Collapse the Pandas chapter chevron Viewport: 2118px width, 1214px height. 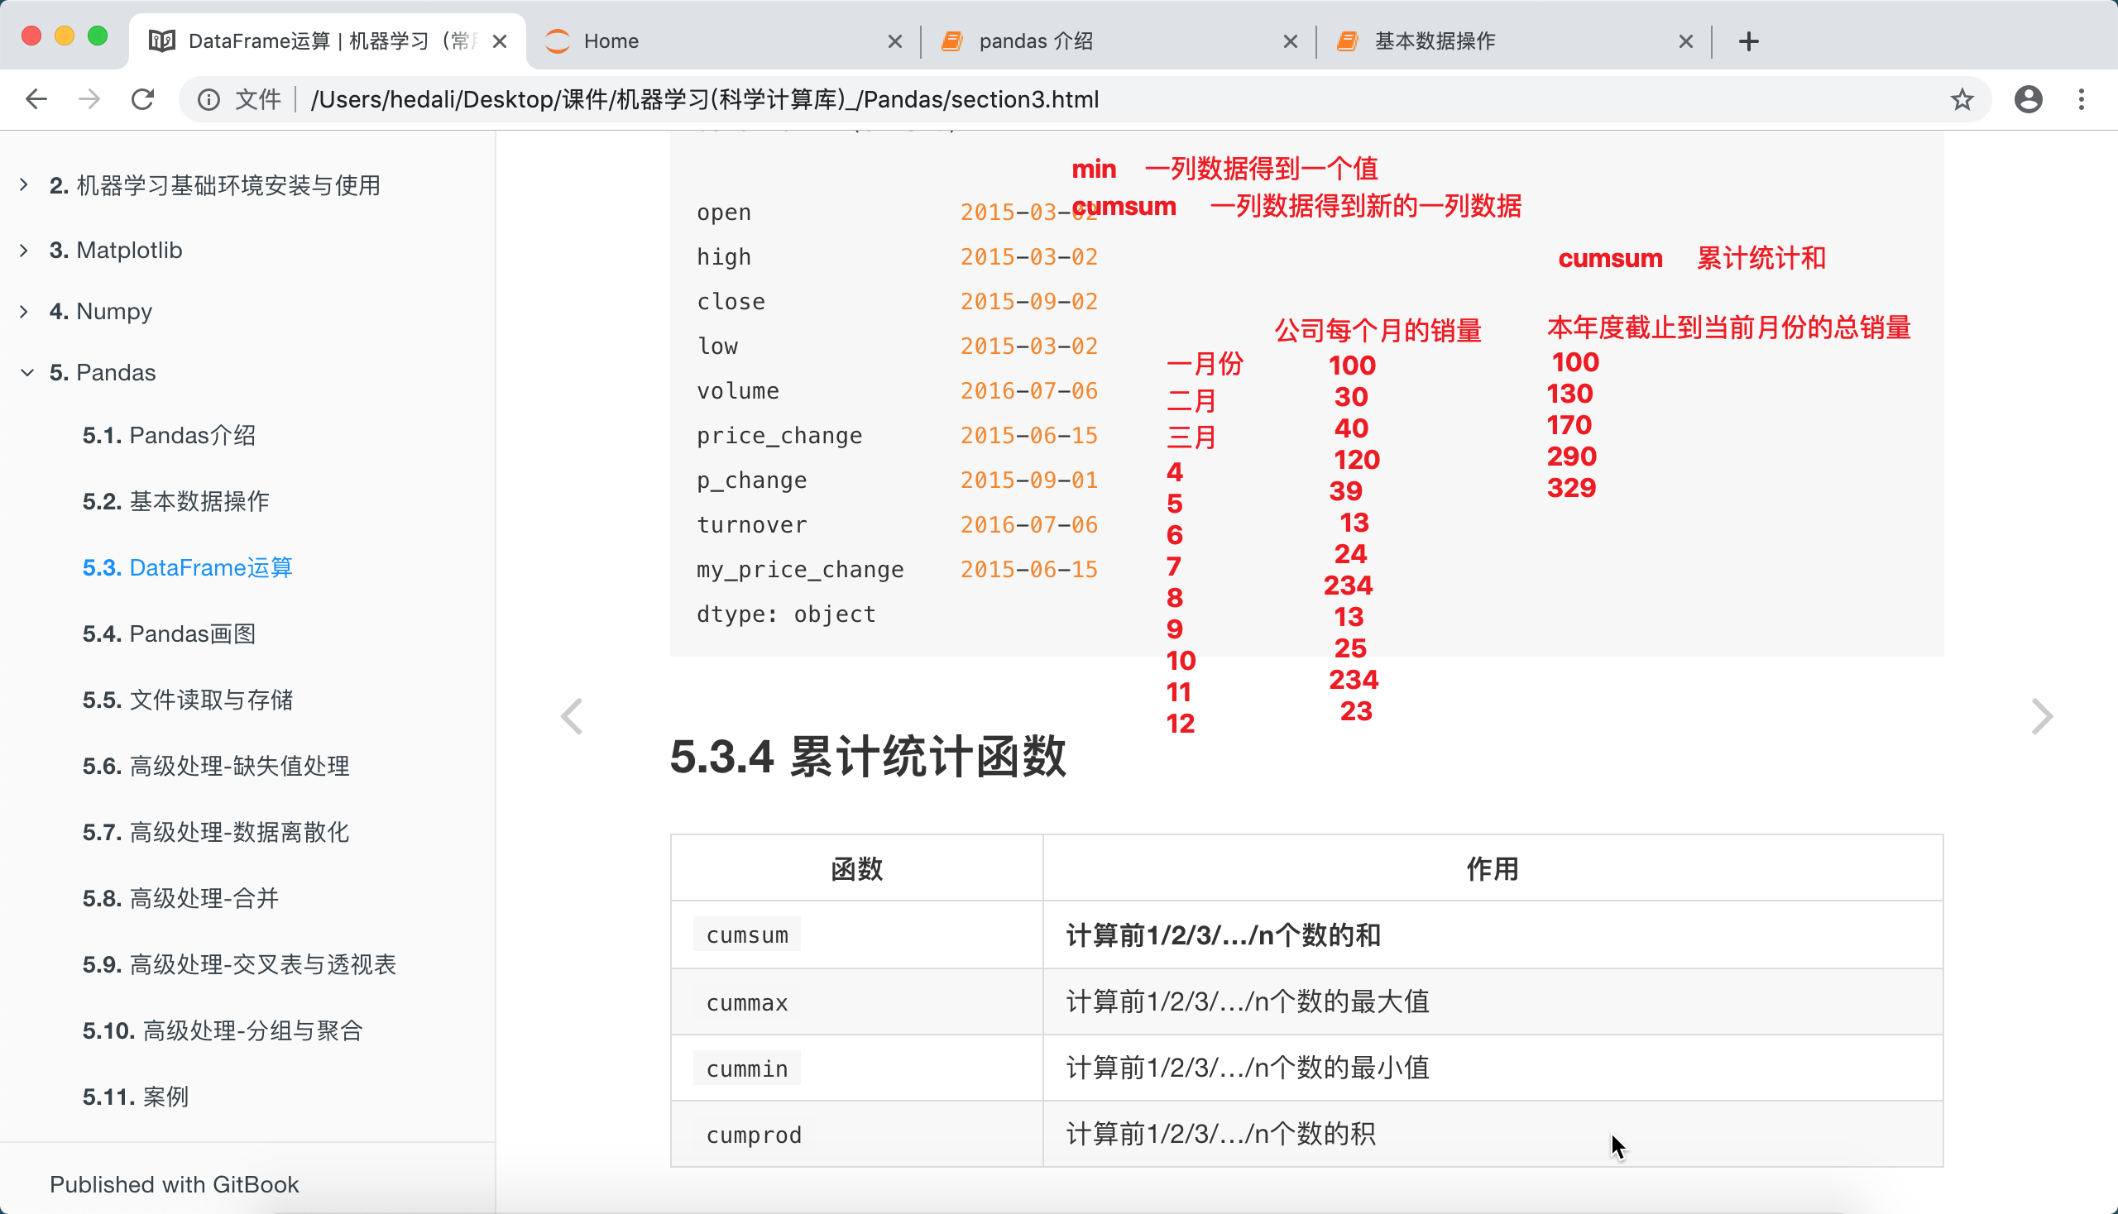26,373
